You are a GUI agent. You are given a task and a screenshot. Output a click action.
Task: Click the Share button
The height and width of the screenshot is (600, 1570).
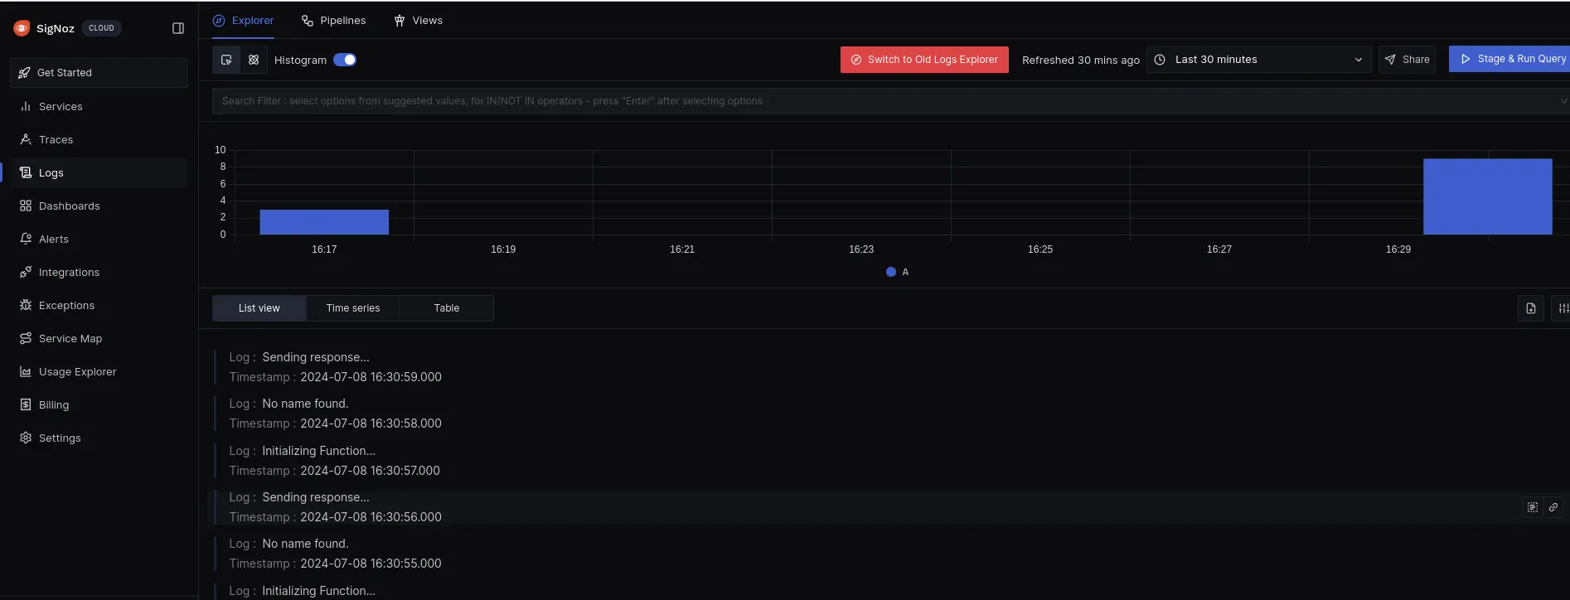point(1407,60)
